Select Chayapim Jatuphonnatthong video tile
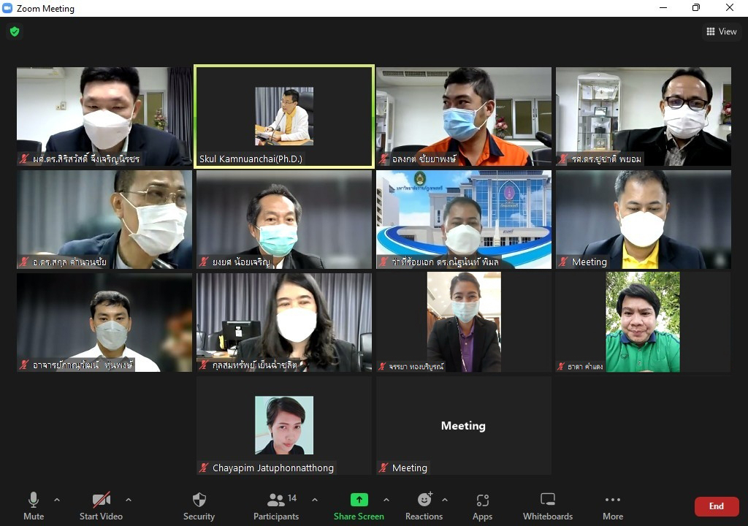The width and height of the screenshot is (748, 526). pyautogui.click(x=284, y=425)
